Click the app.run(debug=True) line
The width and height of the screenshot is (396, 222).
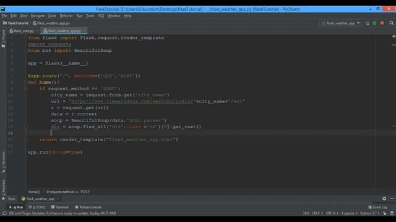[x=55, y=152]
